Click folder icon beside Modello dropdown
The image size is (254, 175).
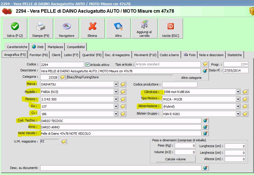123,92
